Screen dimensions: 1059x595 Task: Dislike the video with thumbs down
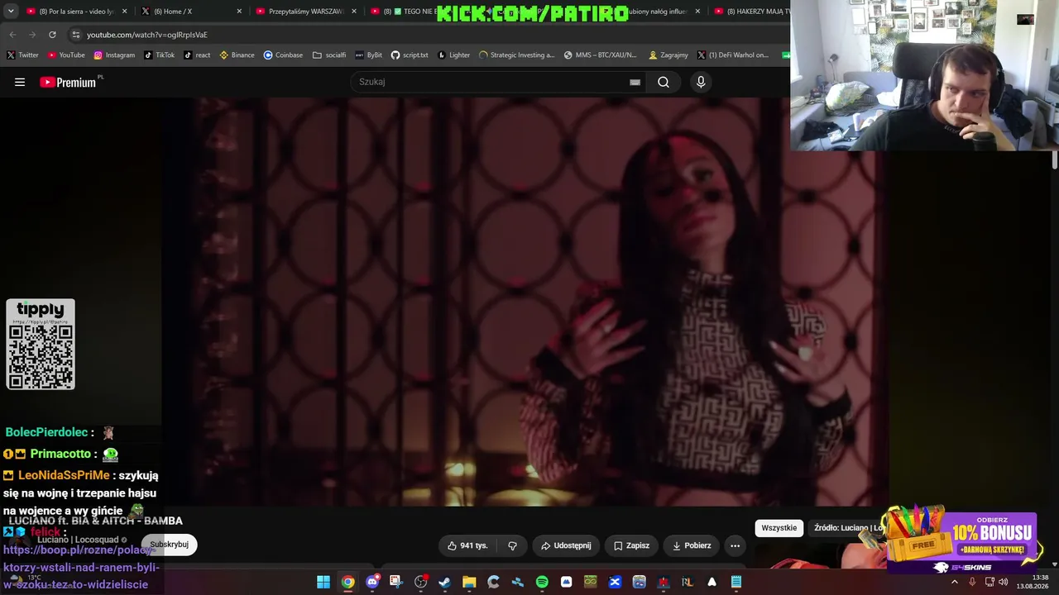pyautogui.click(x=512, y=545)
